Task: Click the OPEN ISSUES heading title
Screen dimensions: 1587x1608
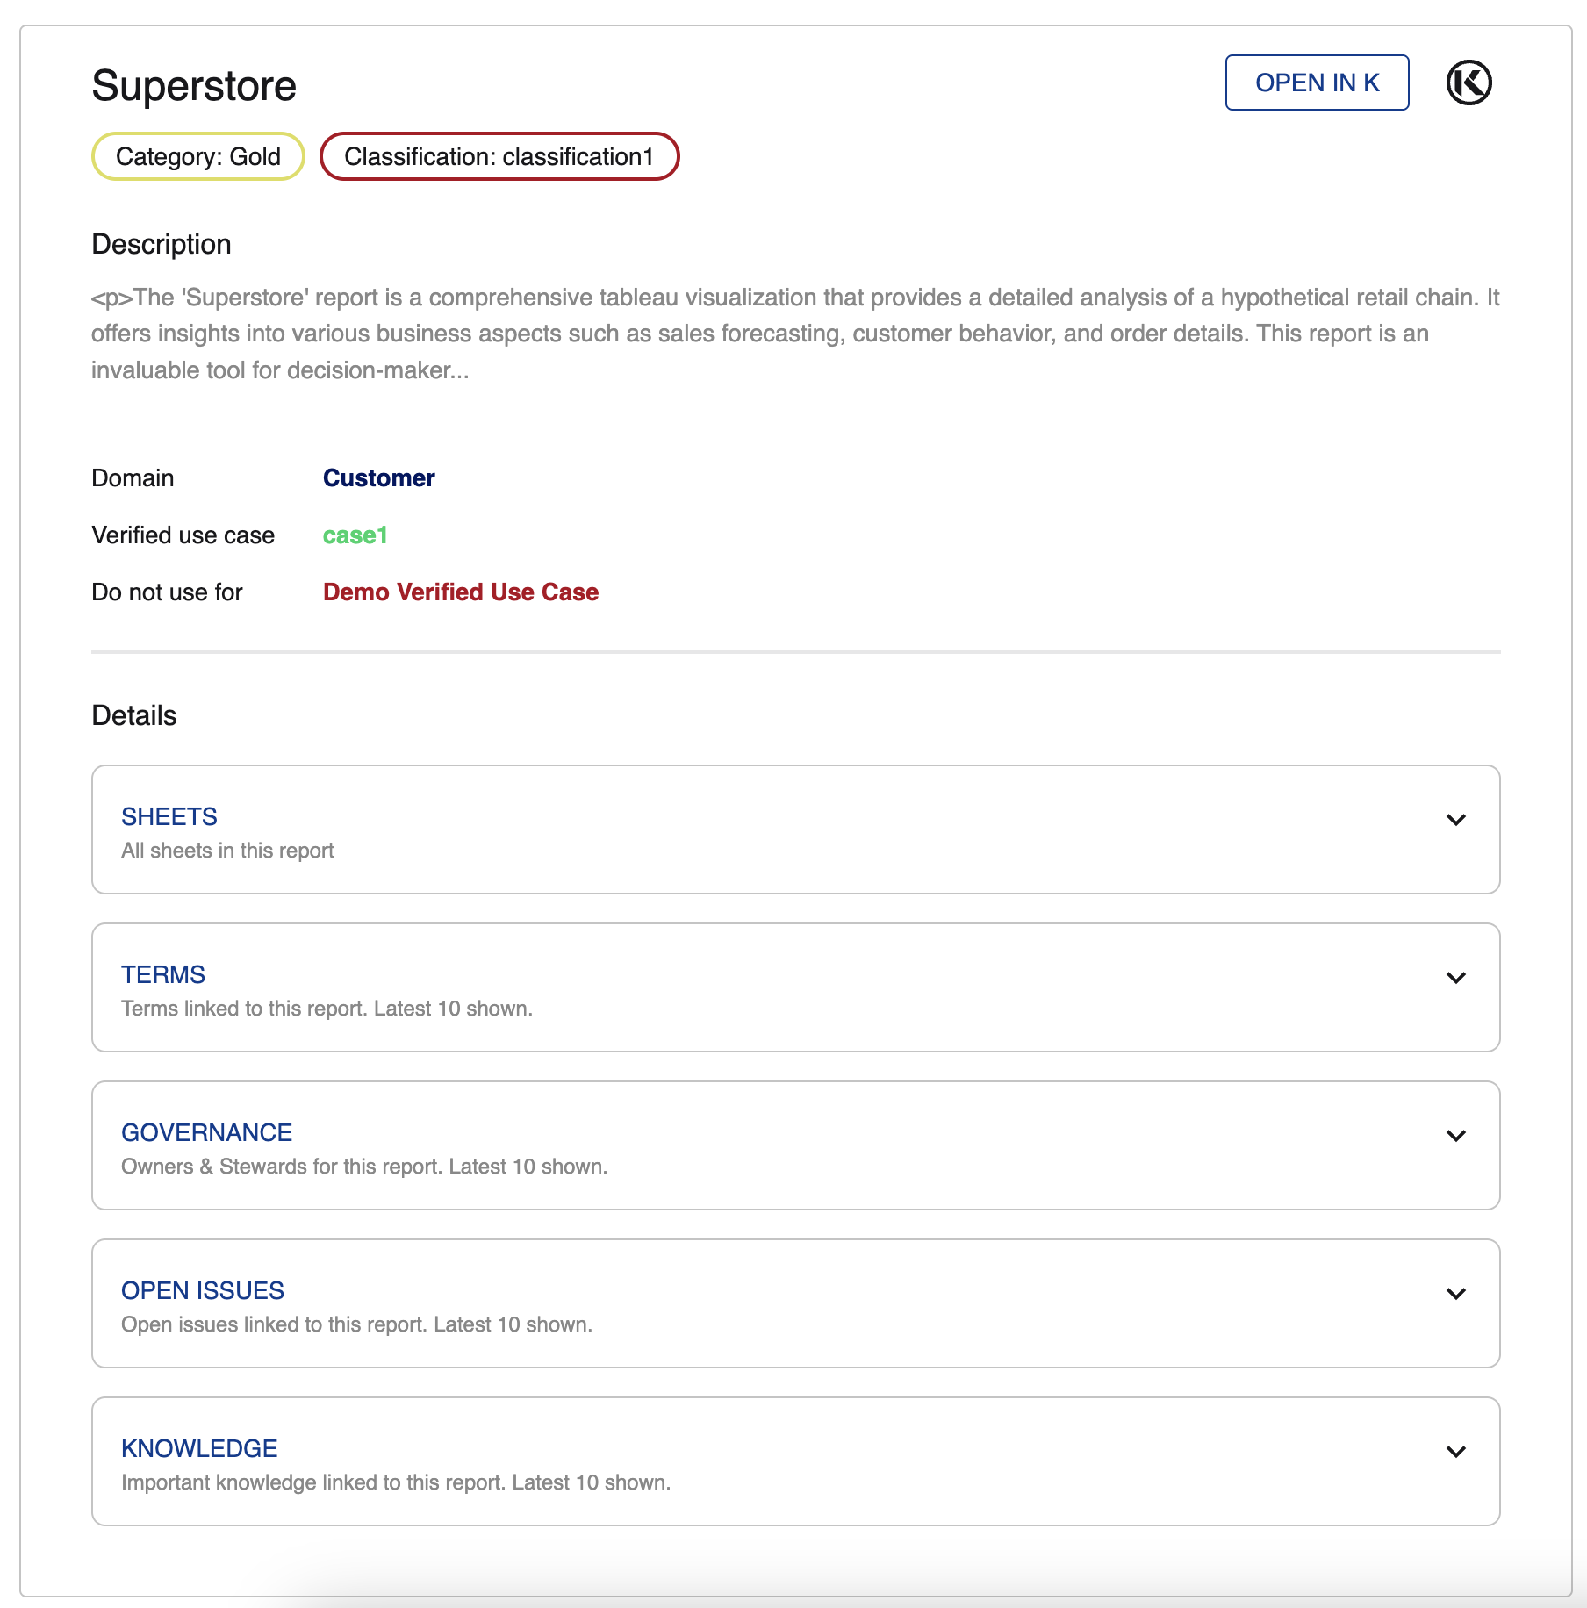Action: point(202,1290)
